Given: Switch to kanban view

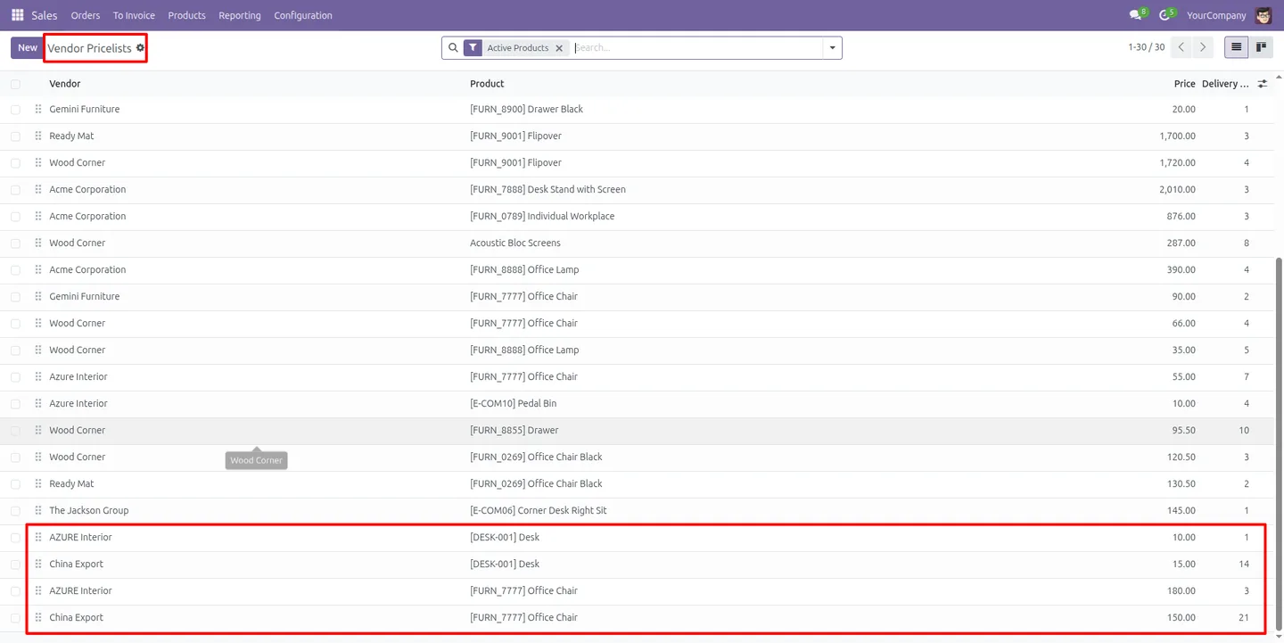Looking at the screenshot, I should coord(1261,47).
